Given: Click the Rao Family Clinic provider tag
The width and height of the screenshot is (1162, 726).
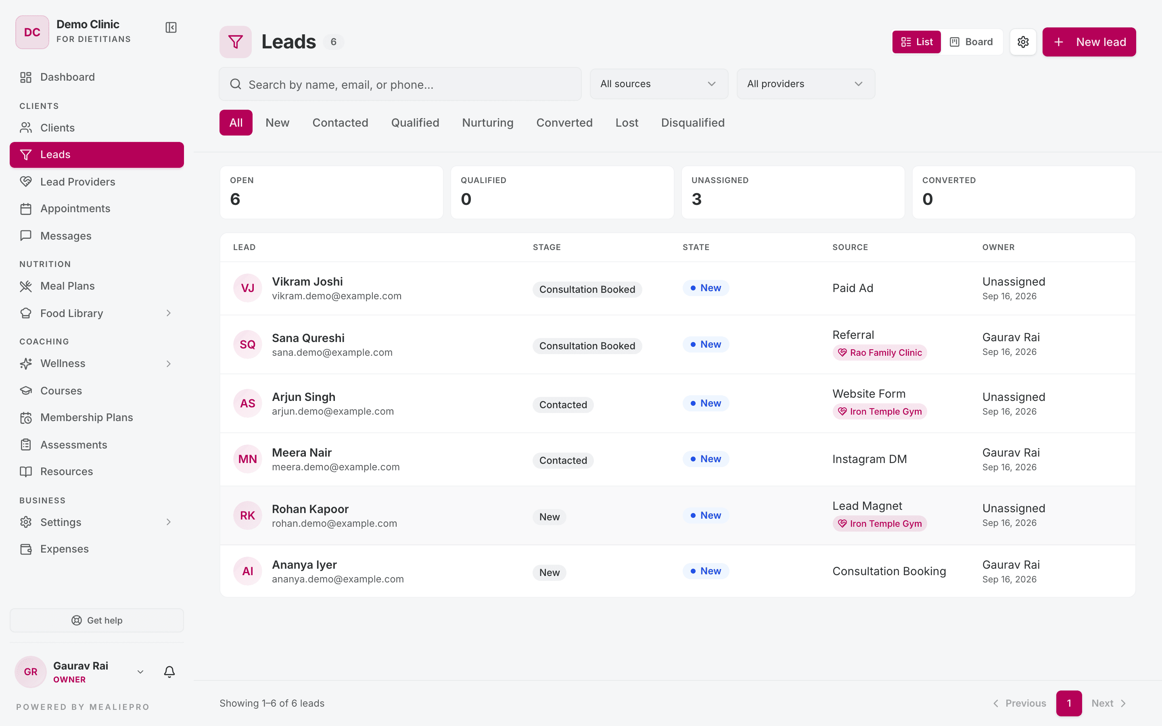Looking at the screenshot, I should click(x=880, y=353).
